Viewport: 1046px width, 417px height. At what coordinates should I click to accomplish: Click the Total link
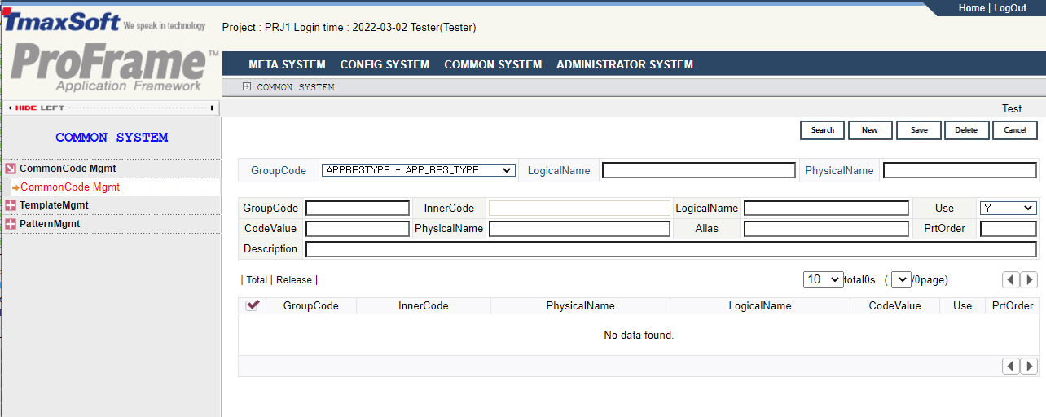click(x=257, y=280)
